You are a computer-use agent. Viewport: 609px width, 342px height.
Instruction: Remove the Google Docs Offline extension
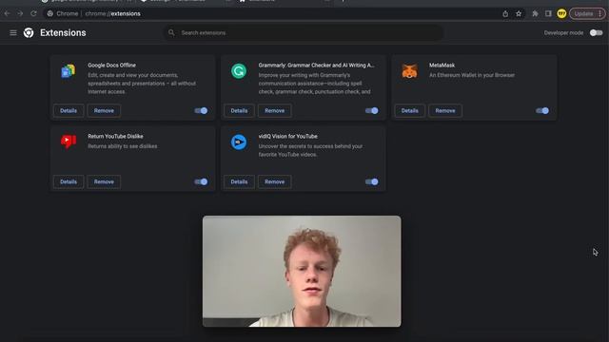[x=104, y=111]
